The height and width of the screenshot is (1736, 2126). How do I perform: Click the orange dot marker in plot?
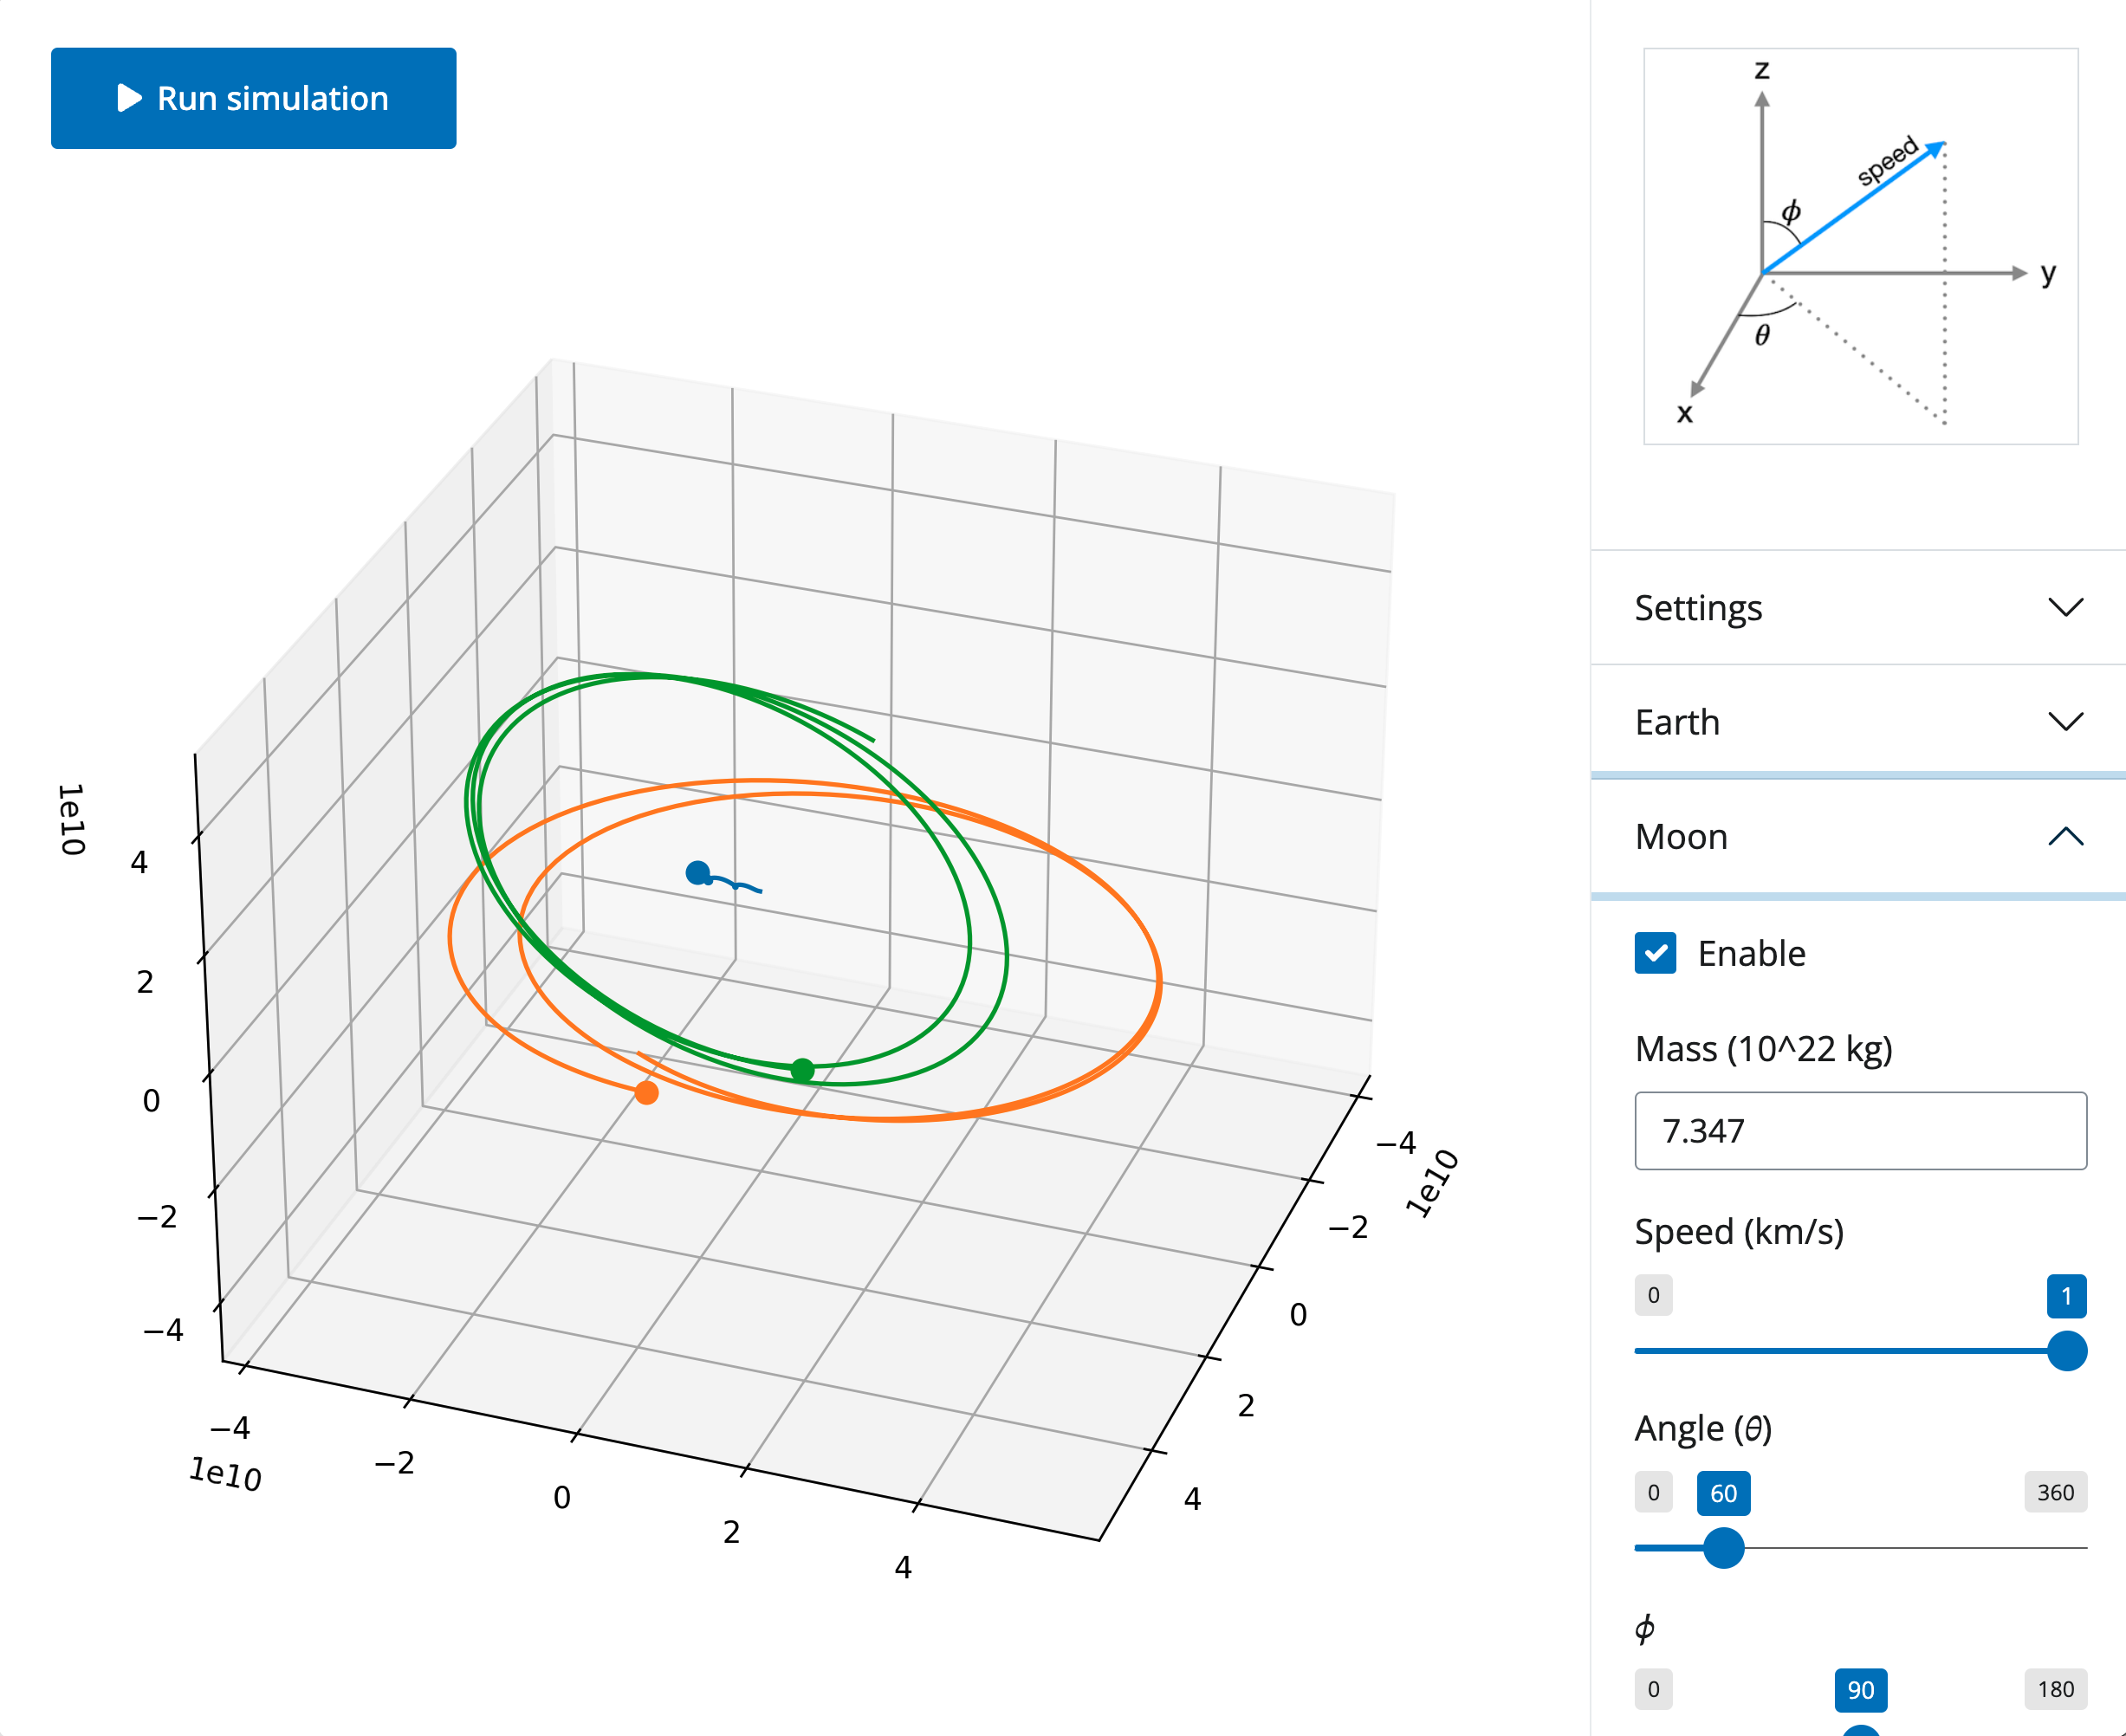647,1093
